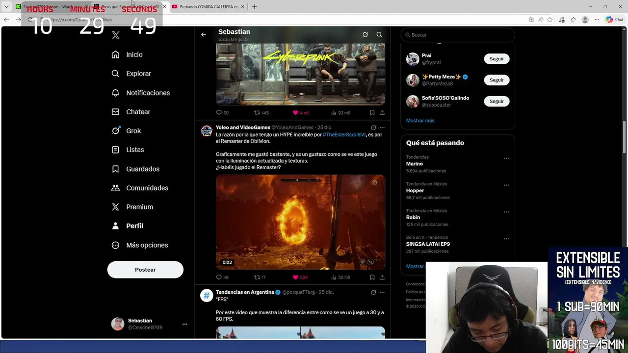Open a new browser tab

click(254, 6)
